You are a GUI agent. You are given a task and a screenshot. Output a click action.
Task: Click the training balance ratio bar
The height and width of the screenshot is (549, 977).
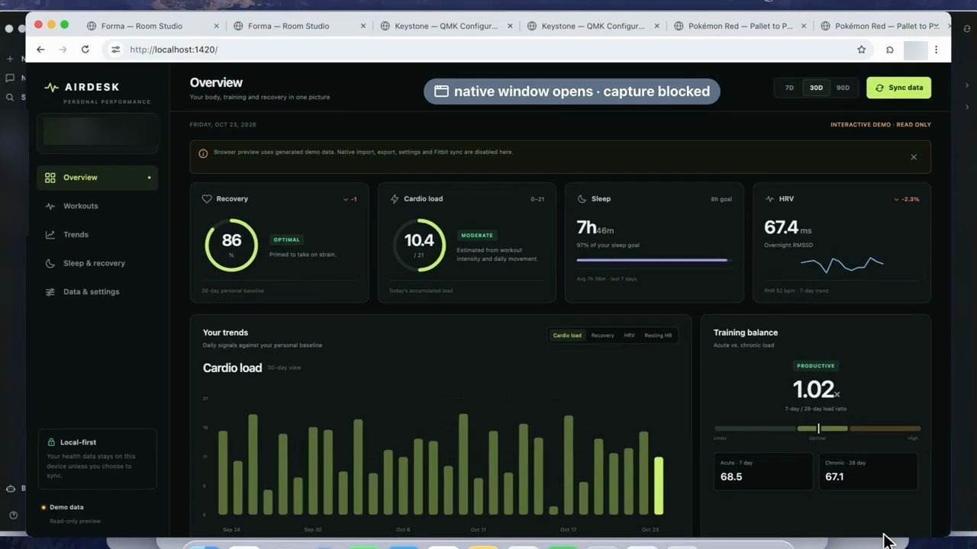[817, 429]
